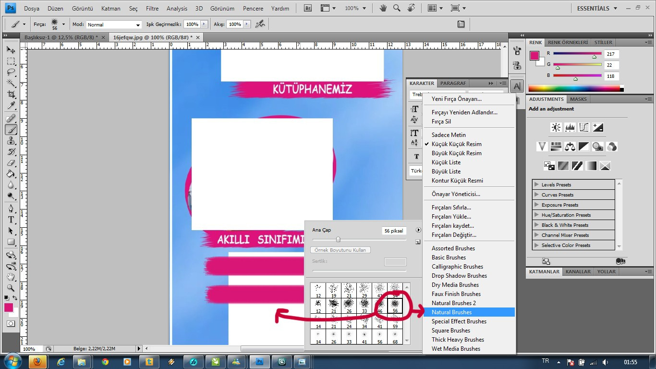Screen dimensions: 656x369
Task: Open the ESSENTIALS workspace switcher
Action: coord(596,8)
